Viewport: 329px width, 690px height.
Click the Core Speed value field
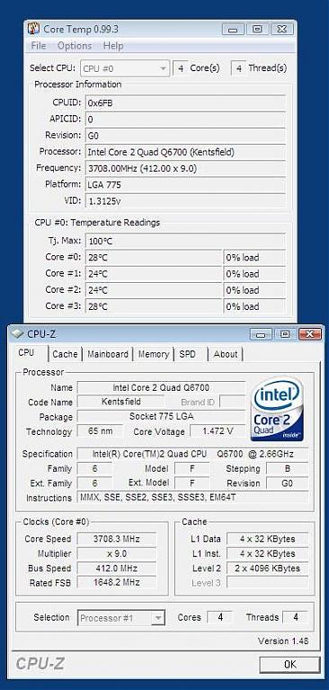click(x=116, y=539)
